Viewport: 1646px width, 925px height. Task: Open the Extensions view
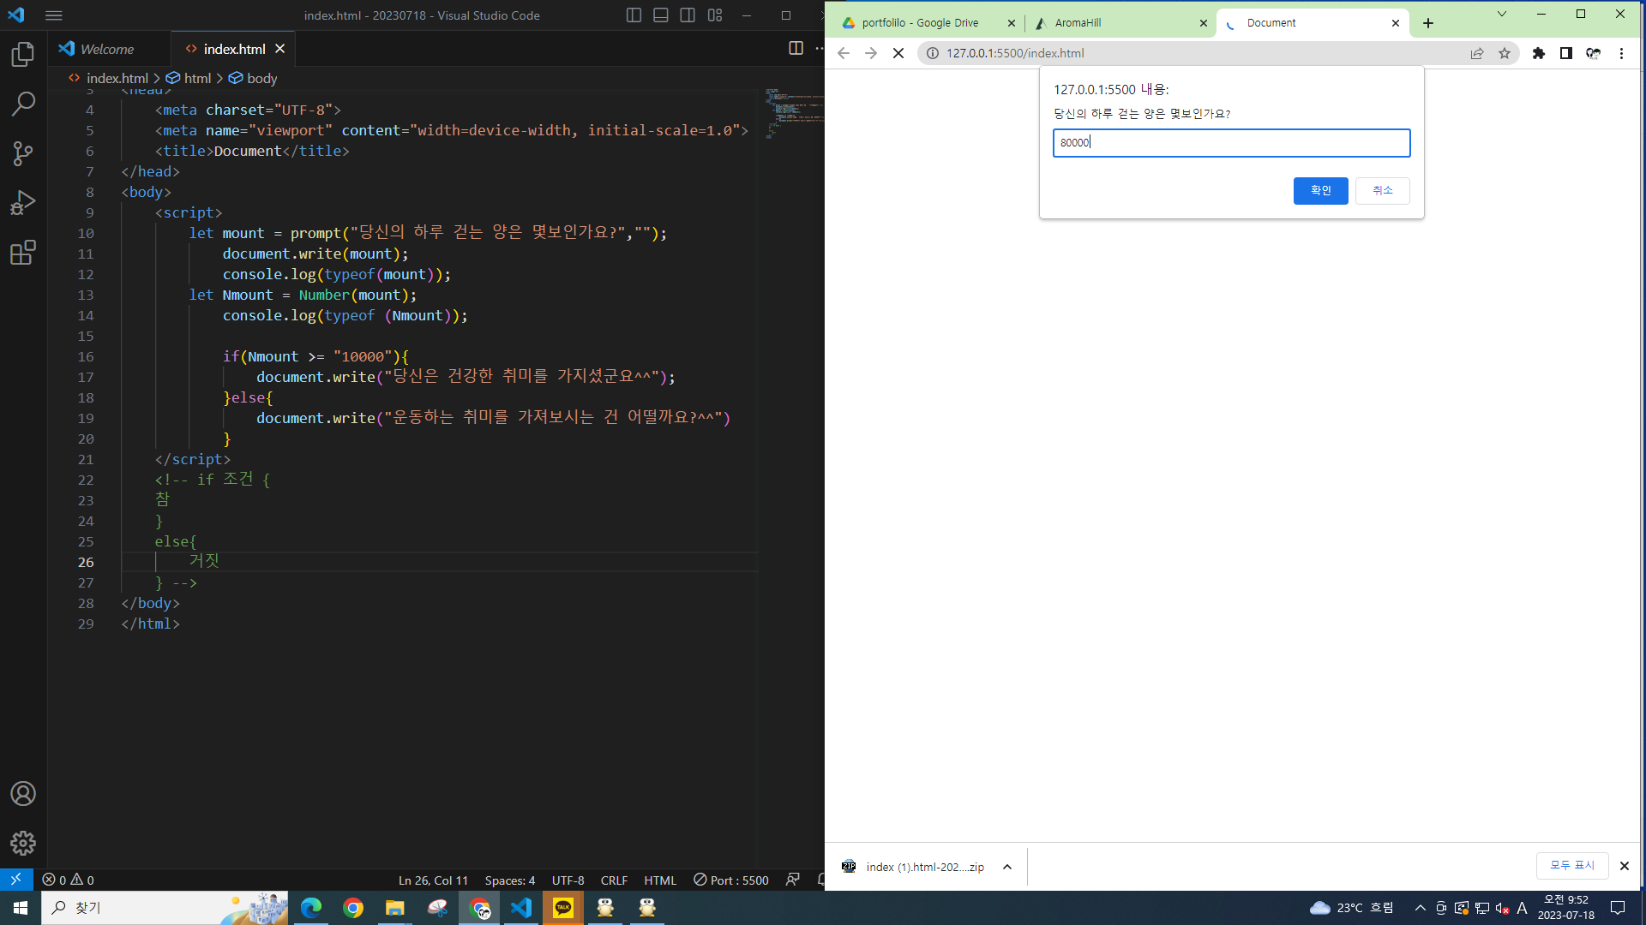point(23,253)
